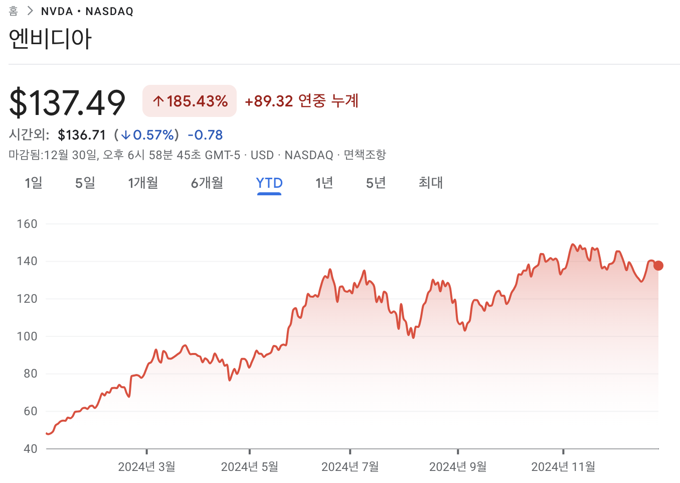The image size is (680, 483).
Task: Click the 2024년 11월 axis label
Action: 563,467
